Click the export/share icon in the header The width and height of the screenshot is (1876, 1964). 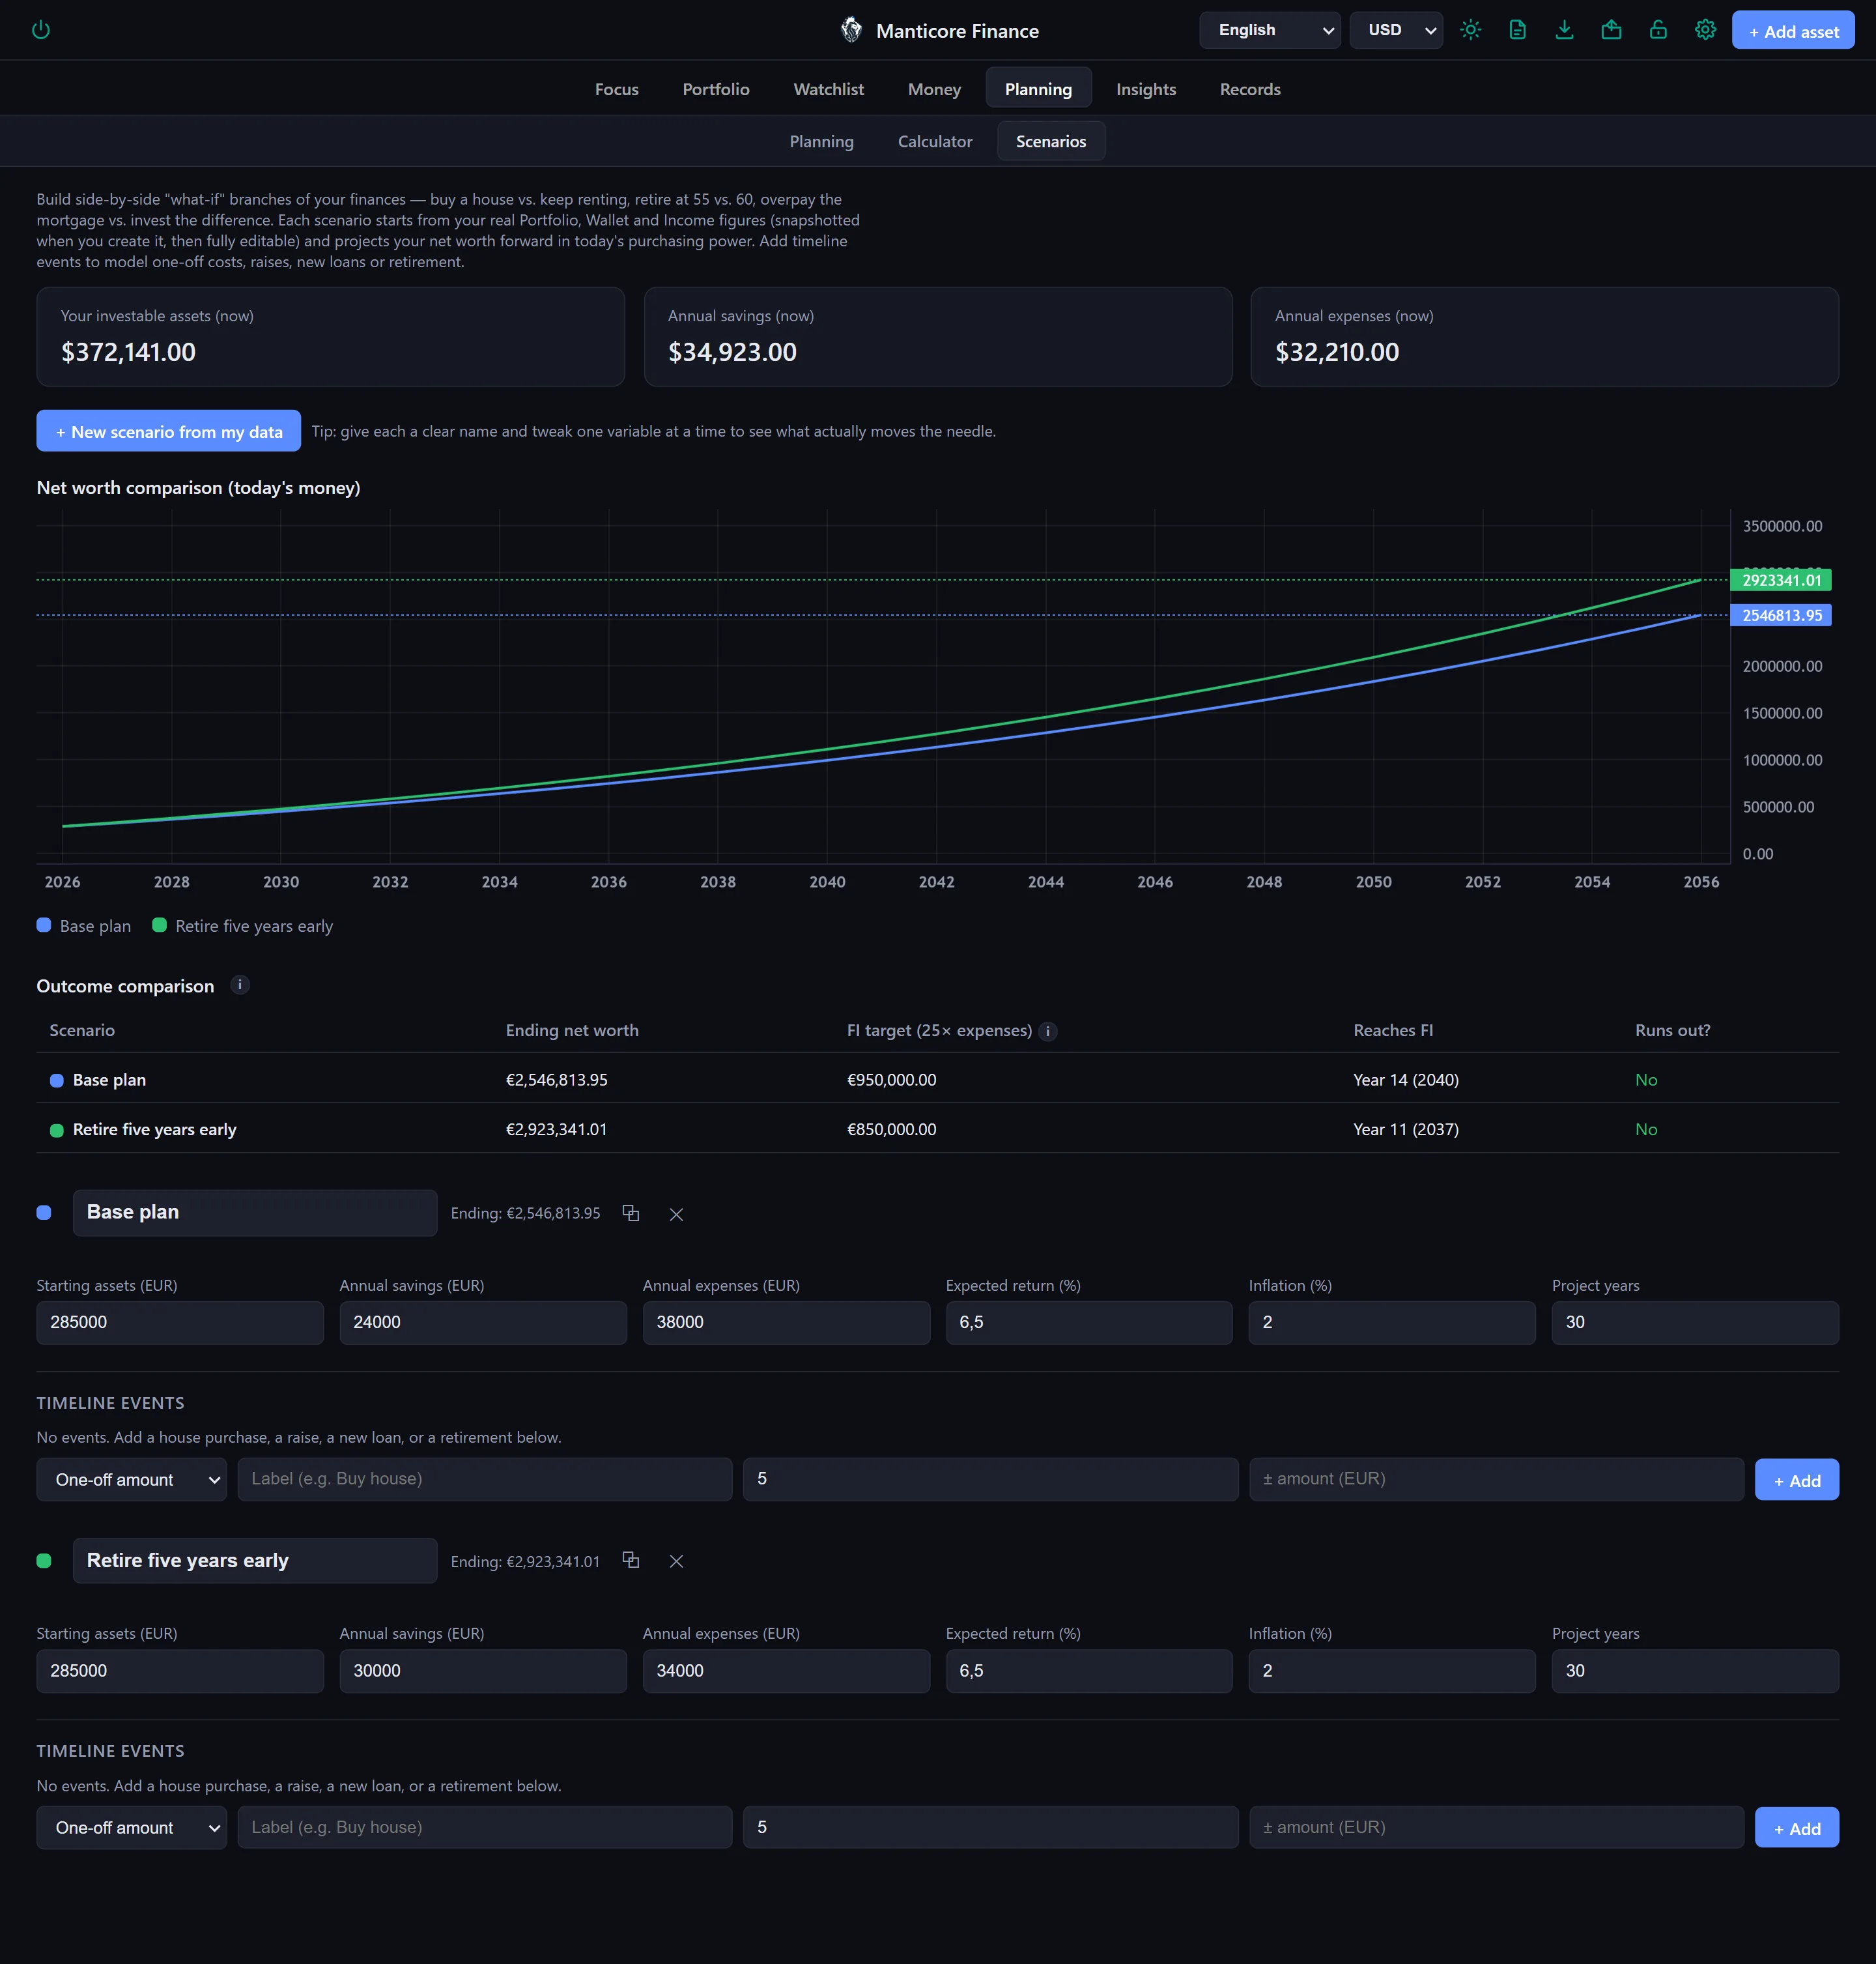click(x=1611, y=30)
